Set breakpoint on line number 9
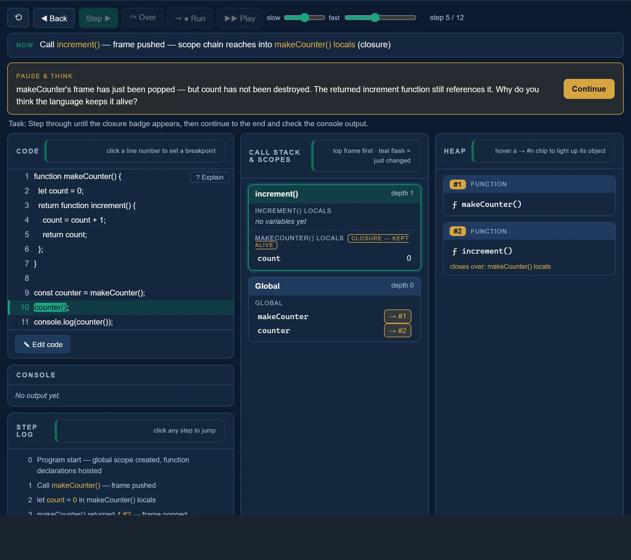This screenshot has height=560, width=631. [x=26, y=293]
